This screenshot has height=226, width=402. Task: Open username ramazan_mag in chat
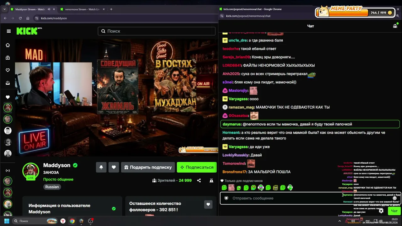(241, 107)
